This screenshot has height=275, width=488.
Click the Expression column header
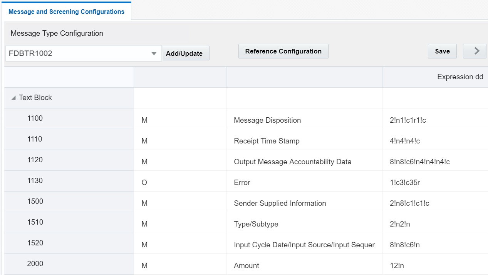(460, 77)
